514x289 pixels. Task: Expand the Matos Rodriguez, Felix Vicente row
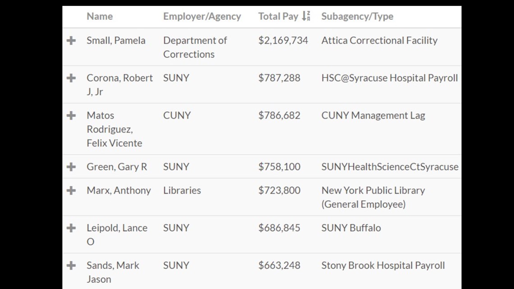tap(71, 115)
